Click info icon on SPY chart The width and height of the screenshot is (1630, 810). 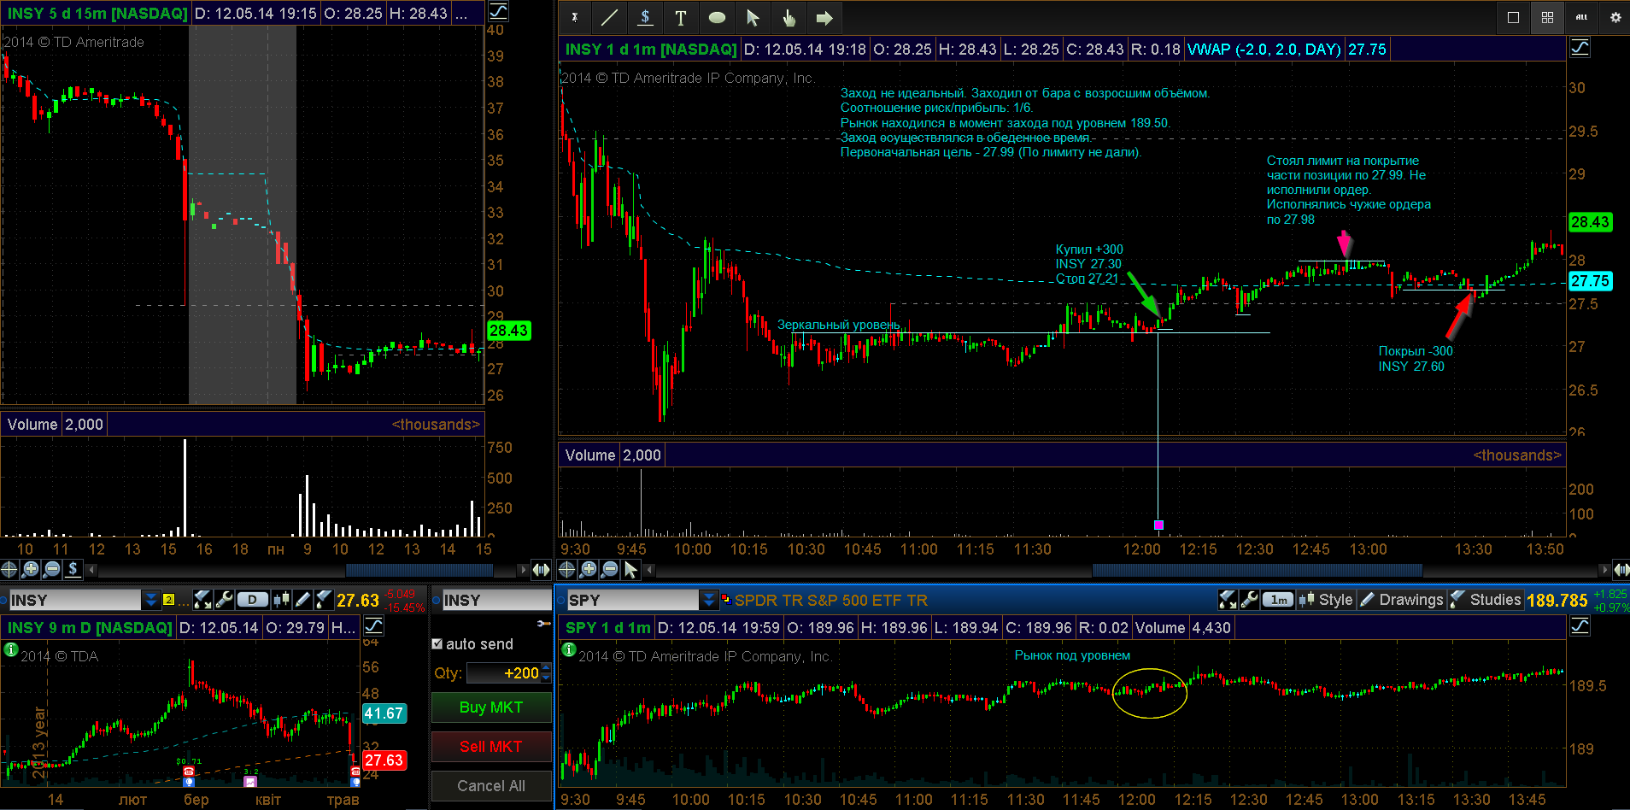coord(569,650)
